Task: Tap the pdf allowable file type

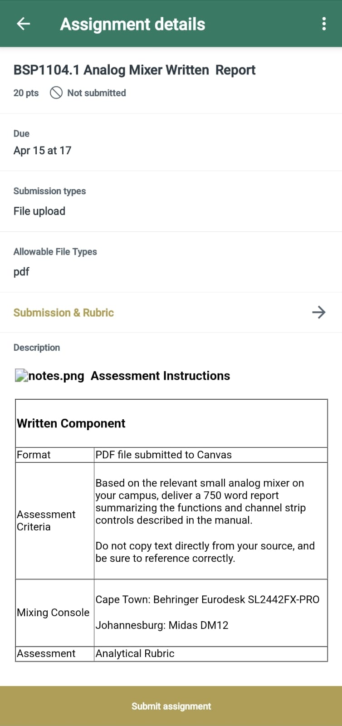Action: pyautogui.click(x=21, y=272)
